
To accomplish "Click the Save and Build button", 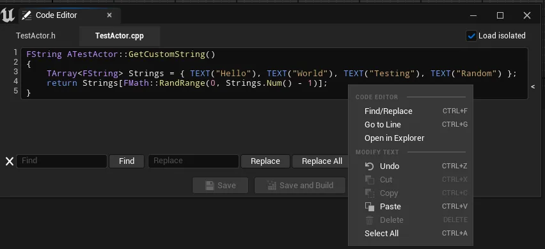I will (300, 186).
